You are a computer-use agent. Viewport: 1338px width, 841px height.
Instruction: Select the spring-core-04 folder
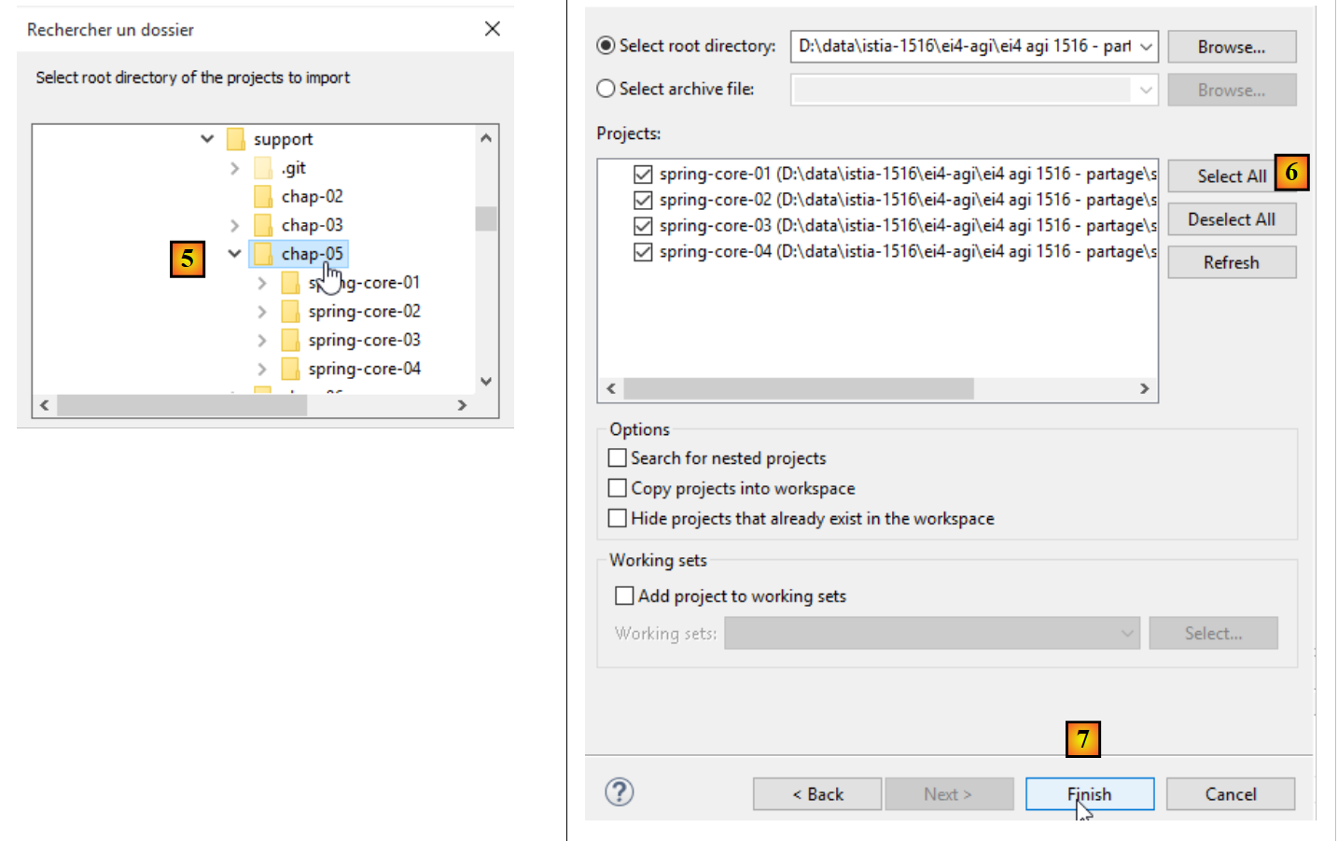coord(364,370)
